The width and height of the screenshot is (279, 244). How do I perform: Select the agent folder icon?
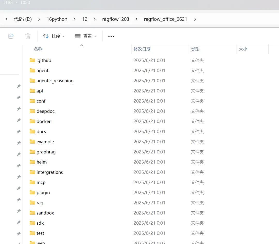[x=32, y=70]
